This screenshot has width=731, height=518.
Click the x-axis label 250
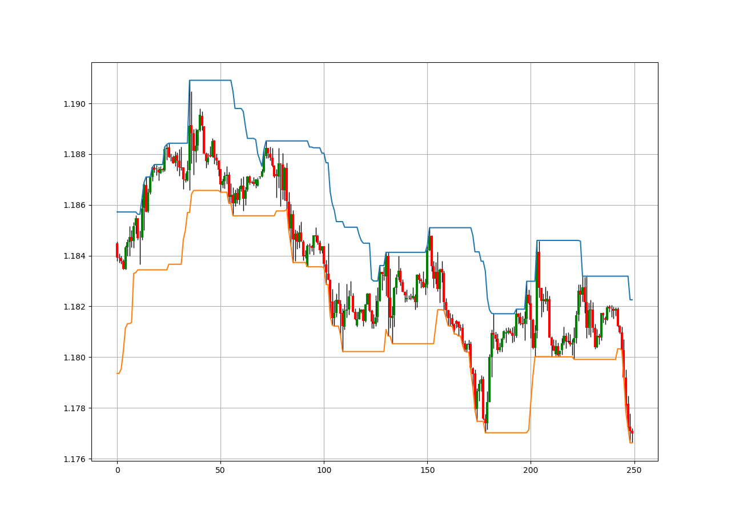[x=634, y=471]
